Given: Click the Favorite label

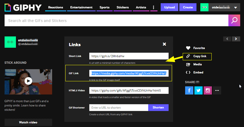Looking at the screenshot, I should click(x=199, y=48).
